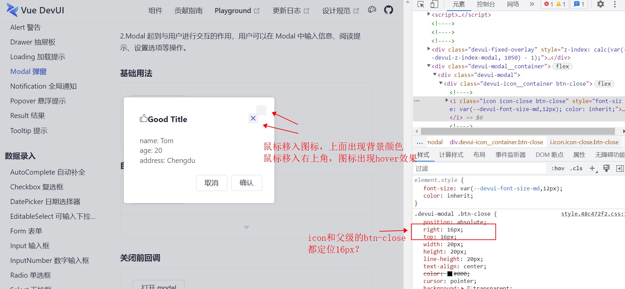Focus the 过滤 styles filter field
Screen dimensions: 625x289
point(480,168)
